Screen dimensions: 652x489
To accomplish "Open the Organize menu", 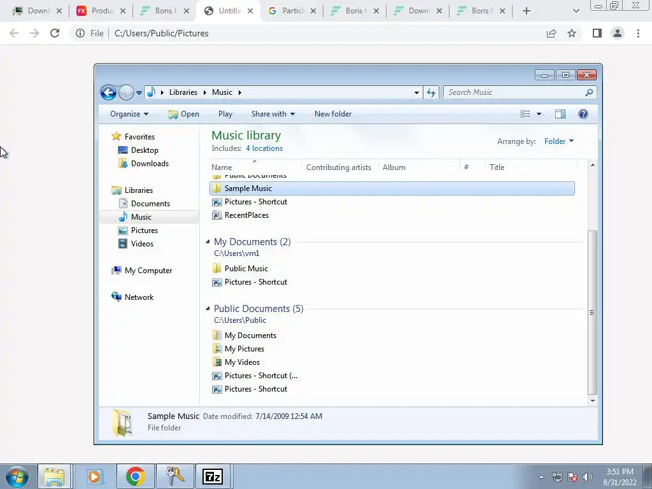I will click(x=129, y=114).
